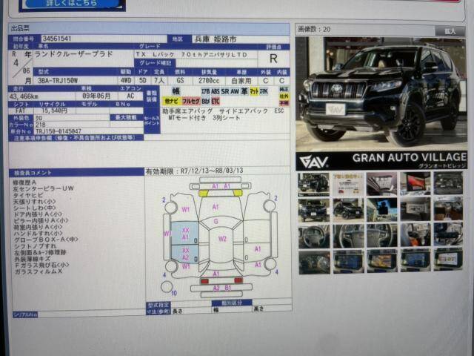Open the yellow-text banner thumbnail in top row
This screenshot has height=356, width=474.
coord(347,182)
